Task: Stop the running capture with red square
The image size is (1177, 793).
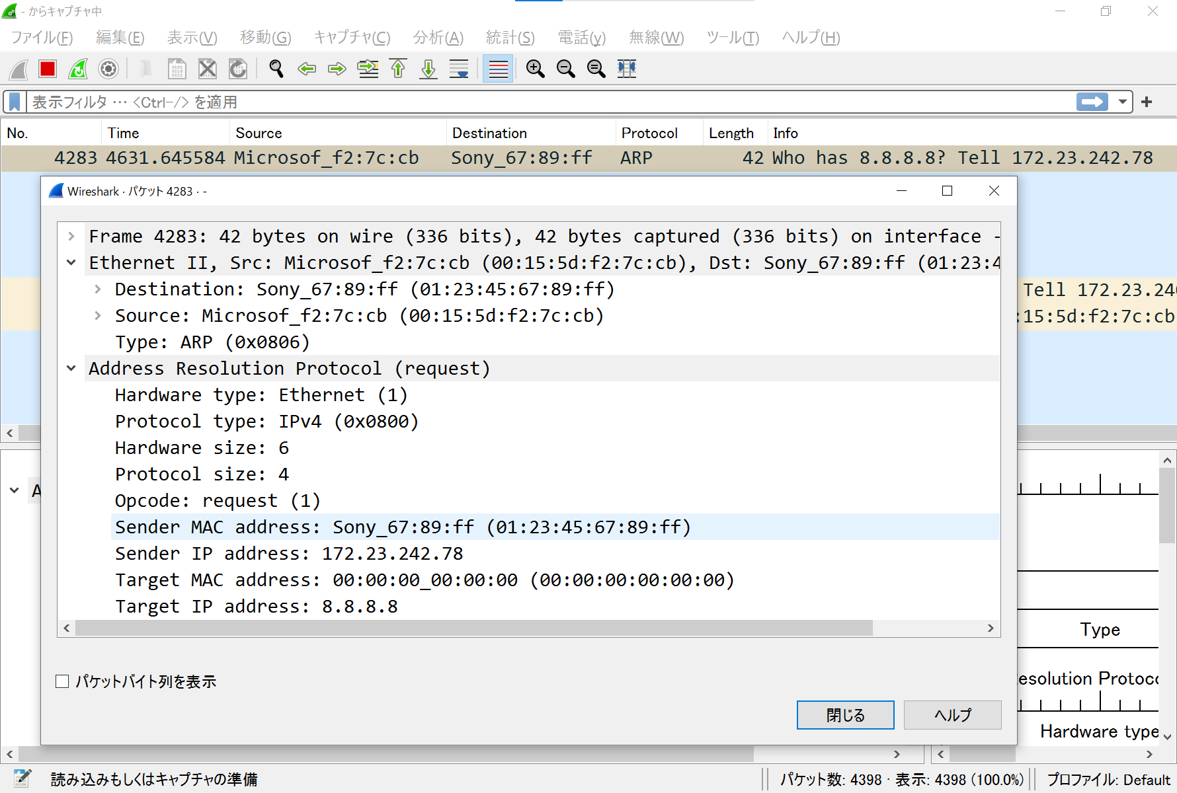Action: [48, 69]
